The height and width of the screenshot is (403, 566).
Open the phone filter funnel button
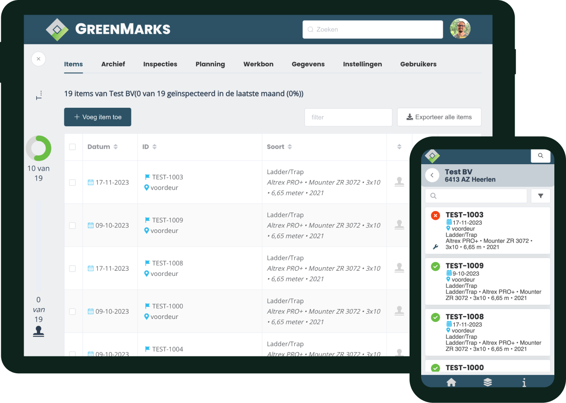541,196
